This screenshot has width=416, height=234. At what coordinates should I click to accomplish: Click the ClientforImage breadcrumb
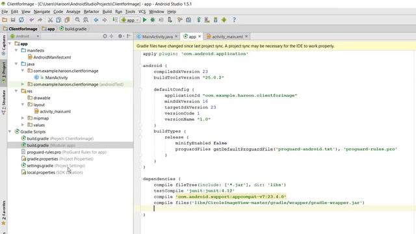point(20,29)
